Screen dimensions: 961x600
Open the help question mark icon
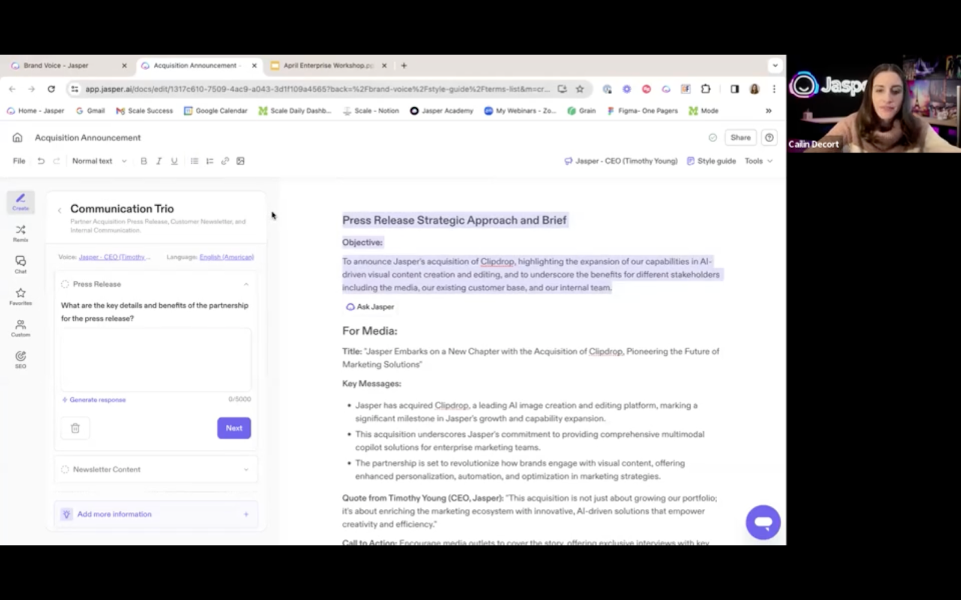[769, 137]
